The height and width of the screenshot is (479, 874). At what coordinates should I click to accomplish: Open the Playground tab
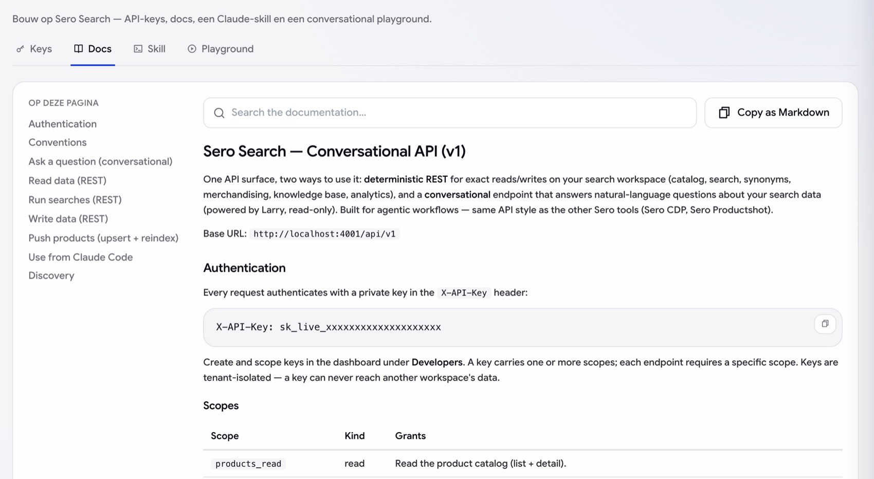tap(221, 49)
